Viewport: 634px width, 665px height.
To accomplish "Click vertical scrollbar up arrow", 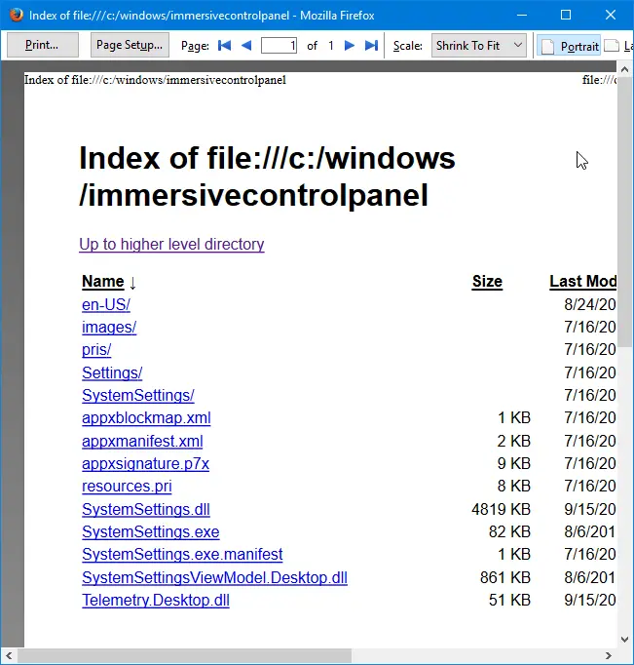I will 624,69.
